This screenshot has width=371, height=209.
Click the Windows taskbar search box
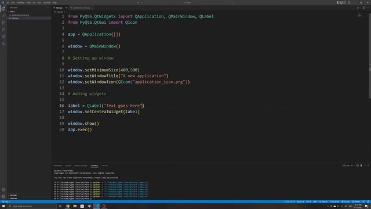(x=32, y=206)
